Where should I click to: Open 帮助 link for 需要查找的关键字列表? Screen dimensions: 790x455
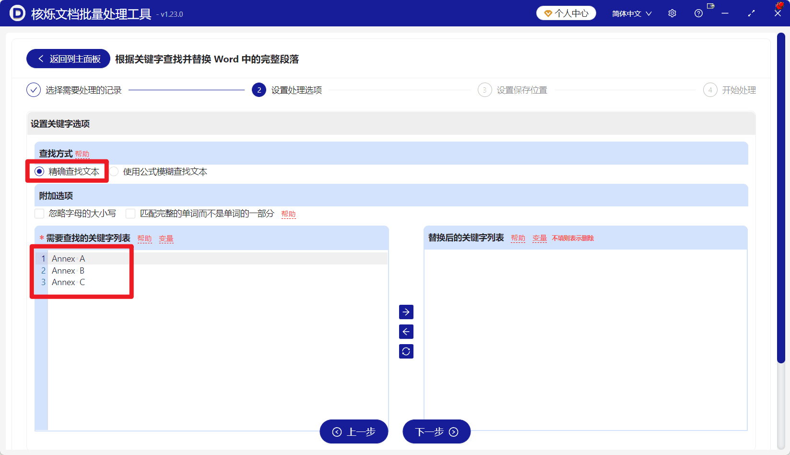[144, 239]
